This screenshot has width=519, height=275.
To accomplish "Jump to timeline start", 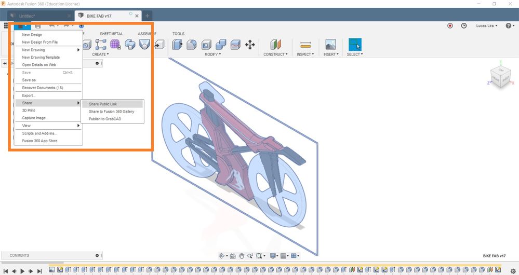I will pyautogui.click(x=6, y=271).
